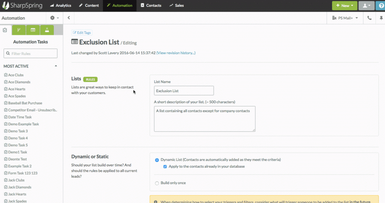Click the pushpin icon in toolbar

(381, 18)
